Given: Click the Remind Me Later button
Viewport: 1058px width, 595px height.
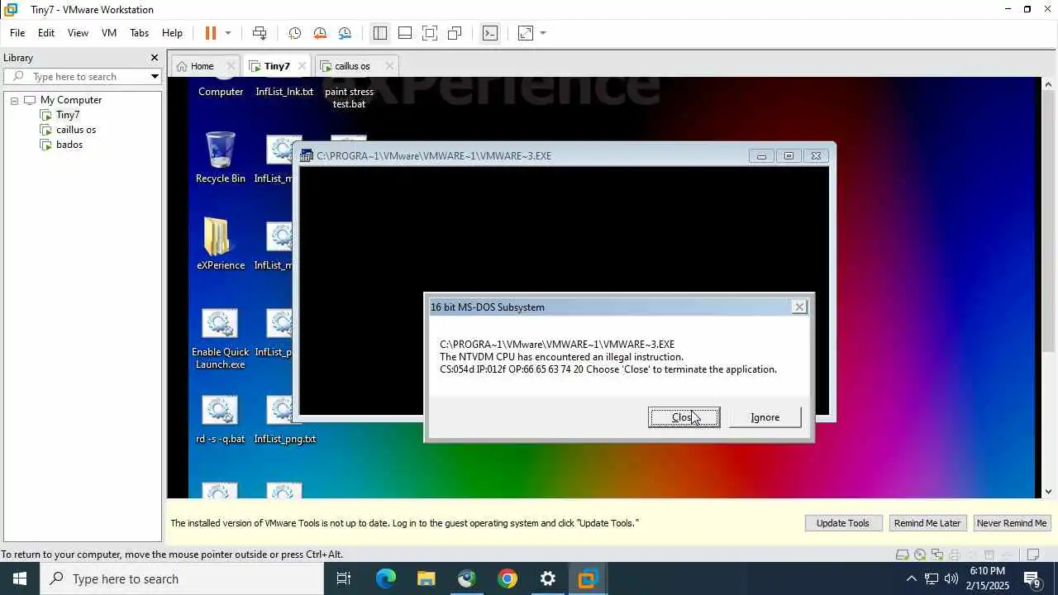Looking at the screenshot, I should [x=927, y=523].
